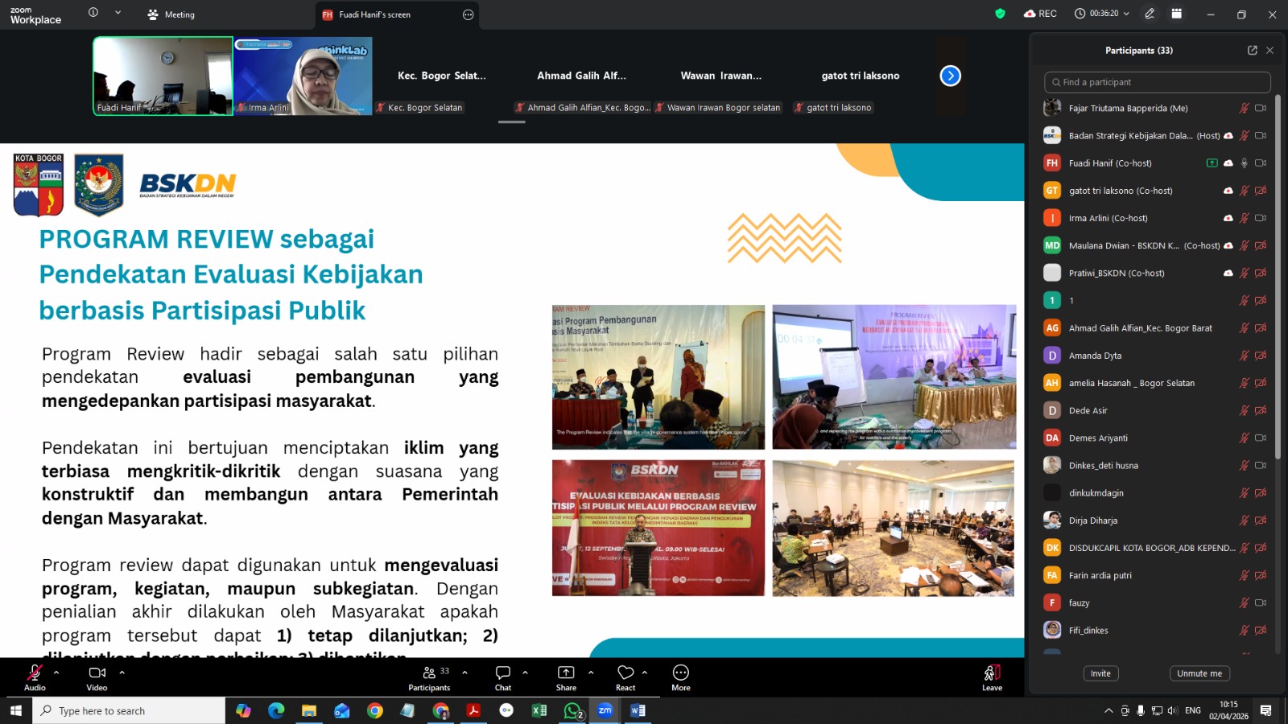
Task: Pop out the Participants panel
Action: point(1252,50)
